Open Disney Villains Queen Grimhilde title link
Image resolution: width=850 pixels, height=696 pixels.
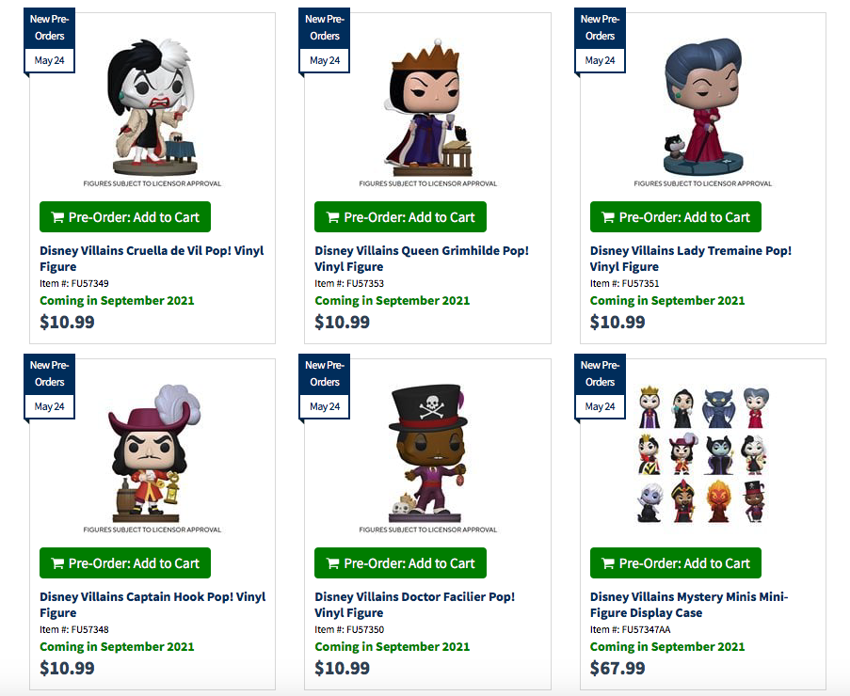click(421, 251)
